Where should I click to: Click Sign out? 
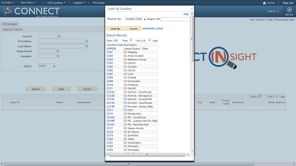288,3
